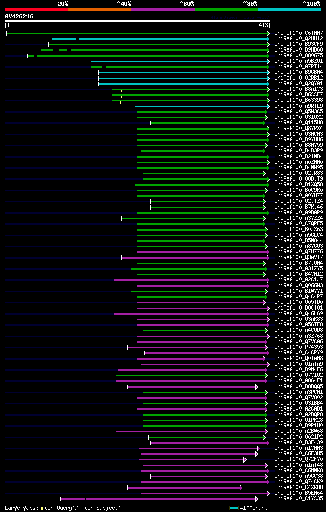Select the UniRef100_Q2QYA1 label
The image size is (326, 512).
[x=298, y=84]
